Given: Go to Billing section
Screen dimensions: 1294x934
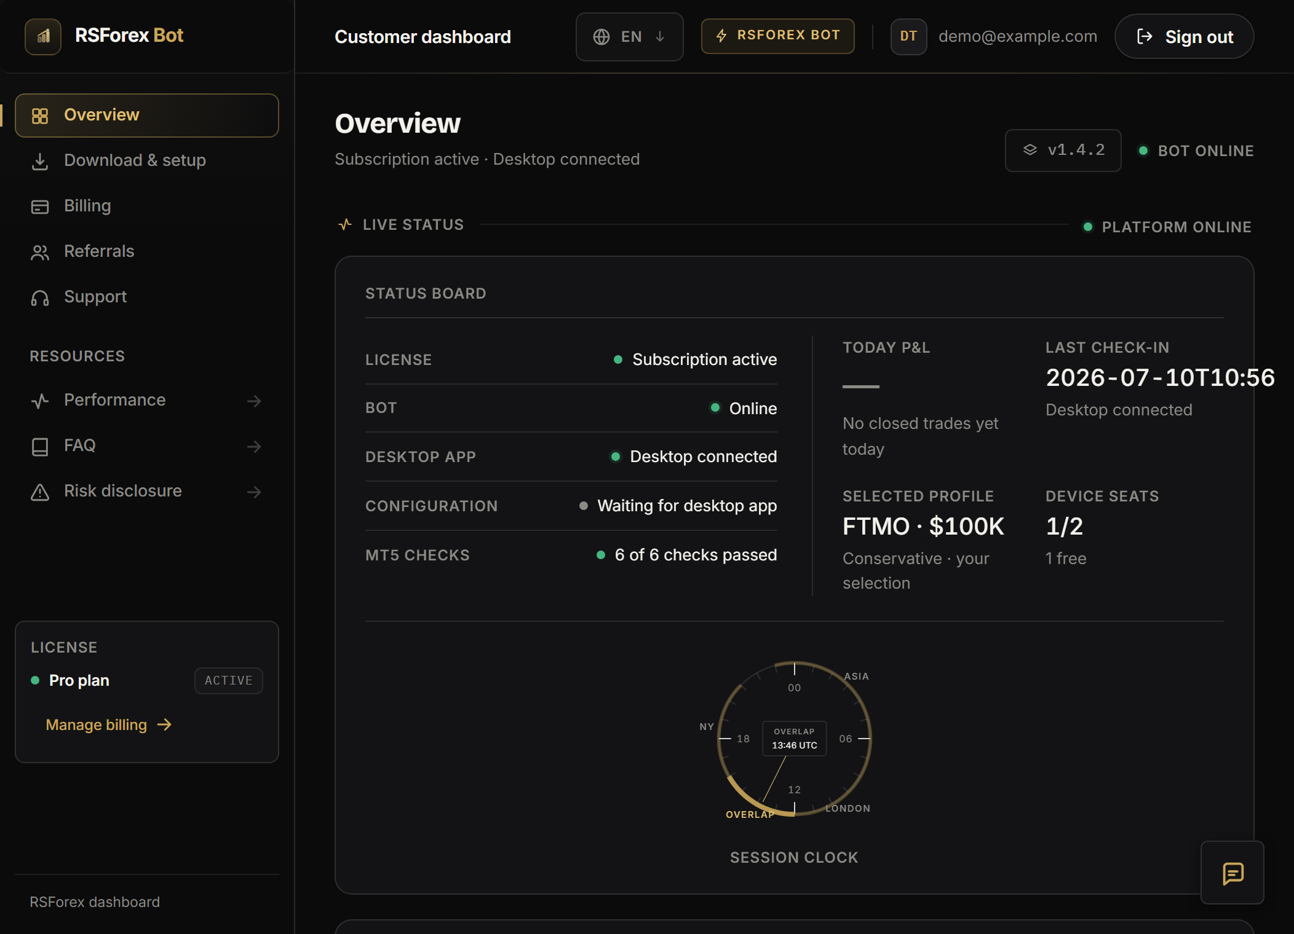Looking at the screenshot, I should coord(146,206).
